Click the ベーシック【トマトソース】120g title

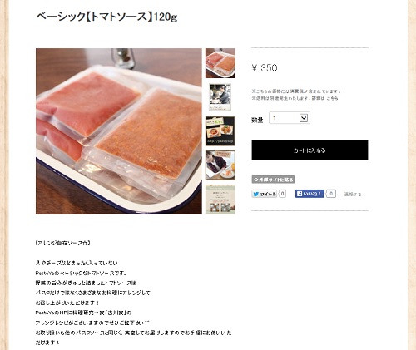(106, 17)
